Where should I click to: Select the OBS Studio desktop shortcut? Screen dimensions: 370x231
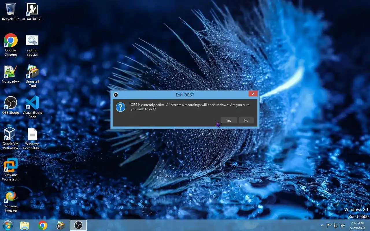tap(11, 105)
